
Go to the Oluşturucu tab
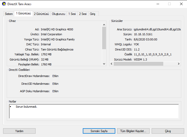[59, 14]
